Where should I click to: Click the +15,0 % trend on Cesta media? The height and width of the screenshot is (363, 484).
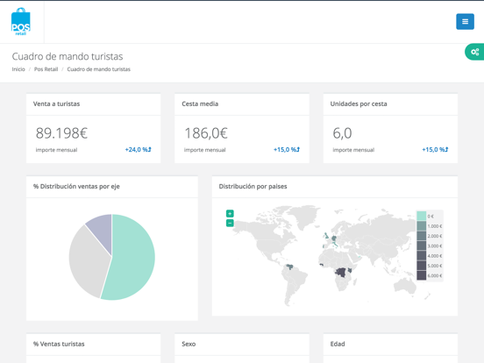287,150
